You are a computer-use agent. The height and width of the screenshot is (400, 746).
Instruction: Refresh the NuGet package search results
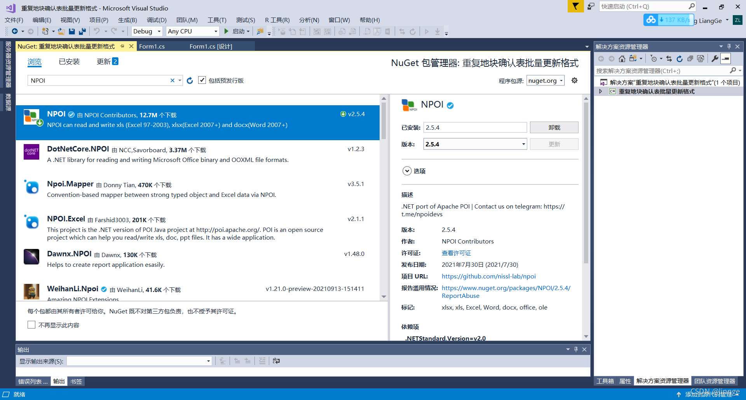(190, 80)
